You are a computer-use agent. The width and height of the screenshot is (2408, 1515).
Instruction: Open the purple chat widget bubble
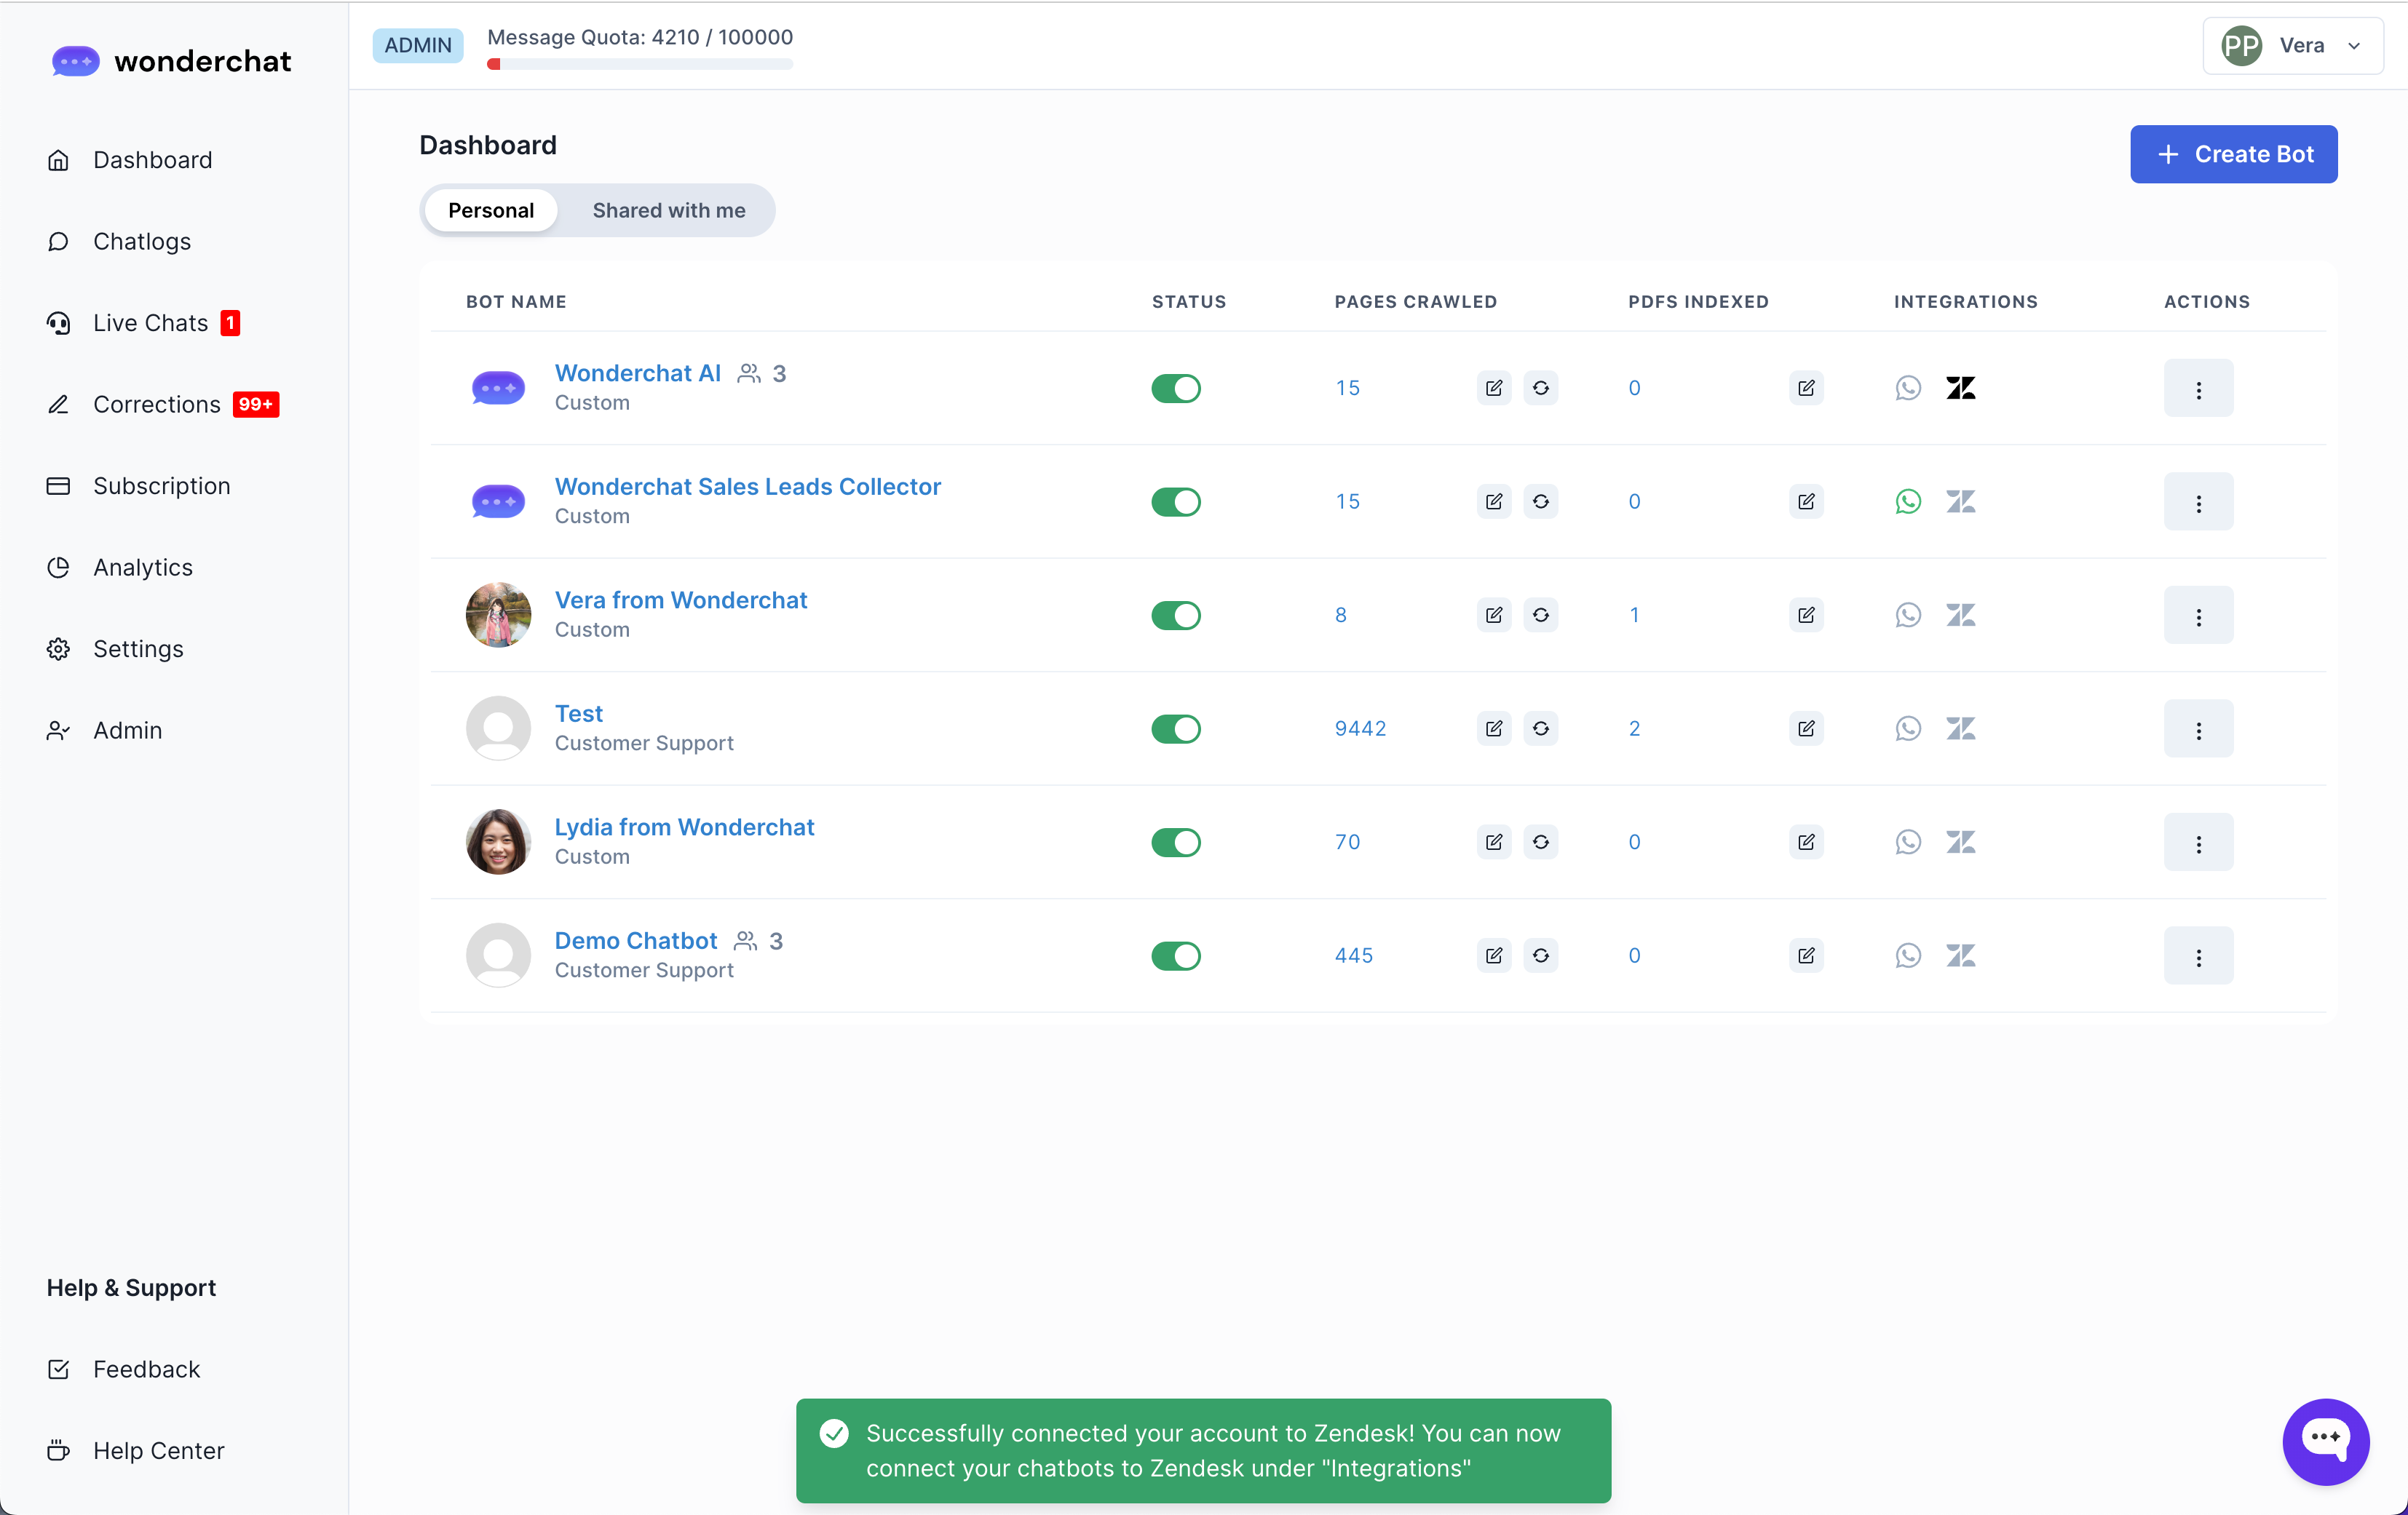point(2325,1440)
